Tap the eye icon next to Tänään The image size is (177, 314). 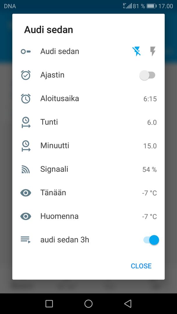click(26, 193)
